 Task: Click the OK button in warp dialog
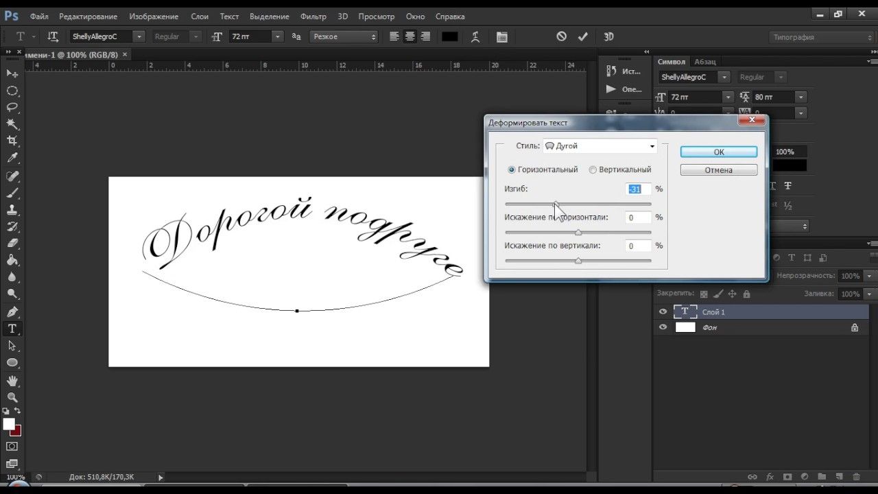[718, 152]
